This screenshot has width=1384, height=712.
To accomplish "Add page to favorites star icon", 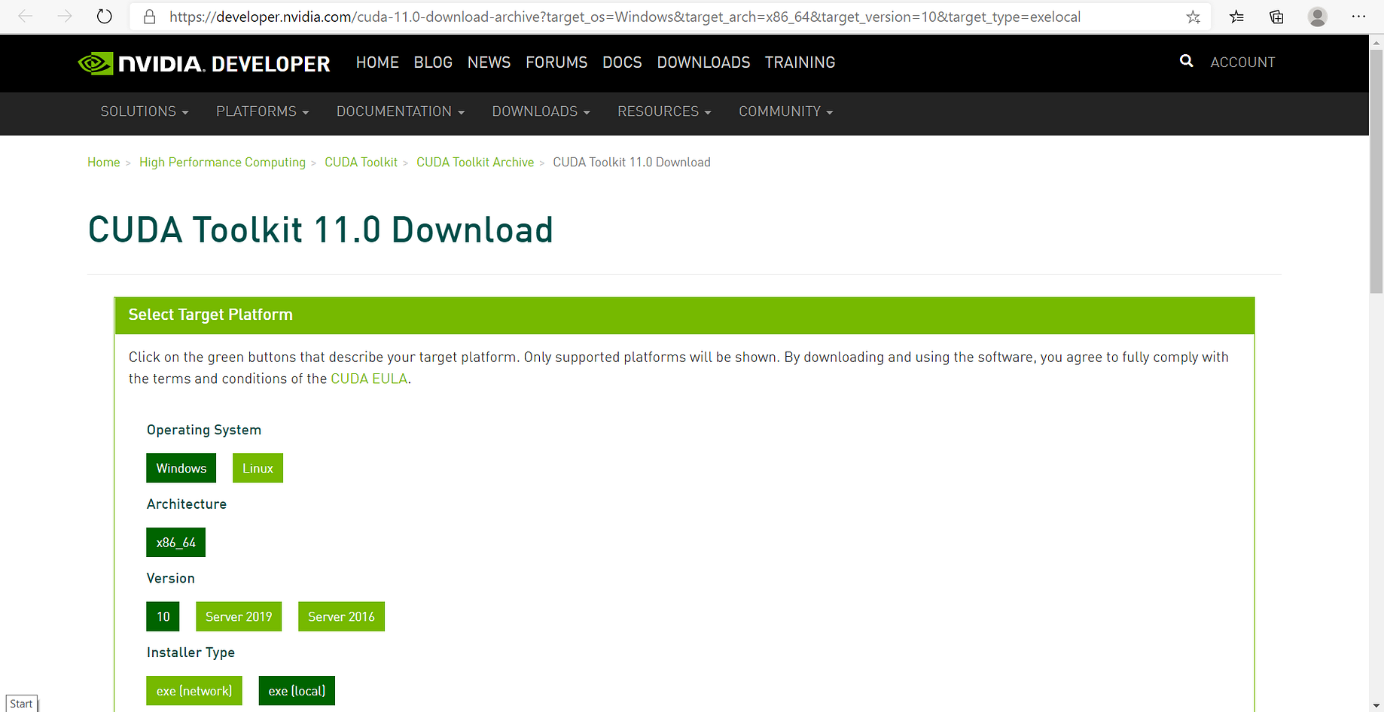I will point(1193,17).
